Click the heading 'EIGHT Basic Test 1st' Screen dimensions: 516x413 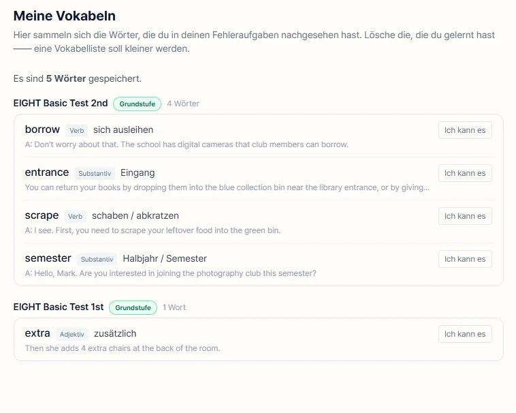[x=59, y=307]
